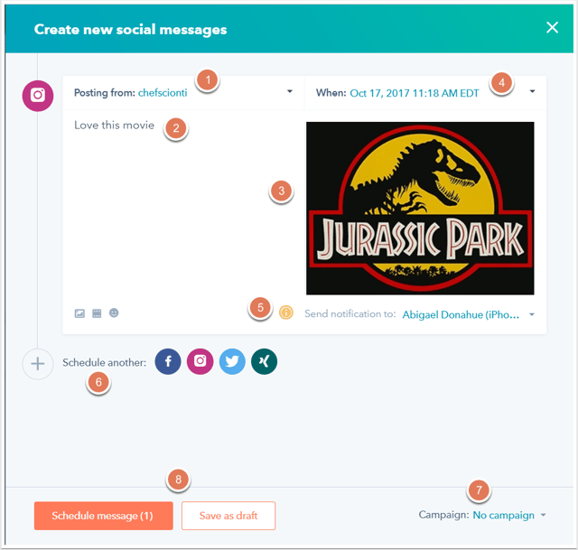Schedule another Xing message
Image resolution: width=578 pixels, height=550 pixels.
264,361
